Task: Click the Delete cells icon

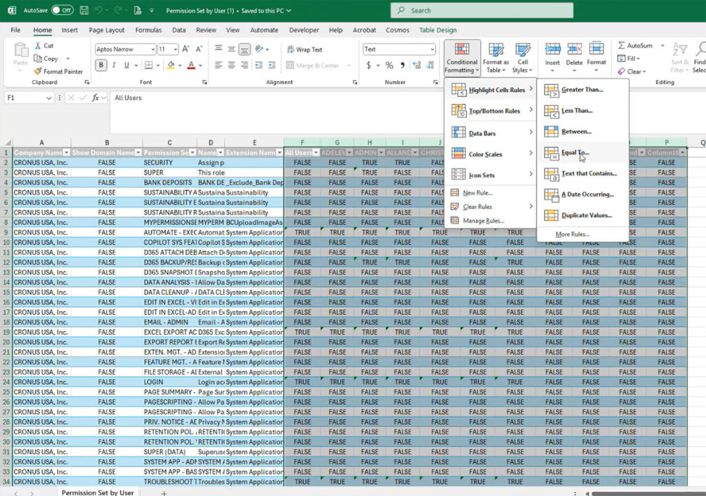Action: coord(574,50)
